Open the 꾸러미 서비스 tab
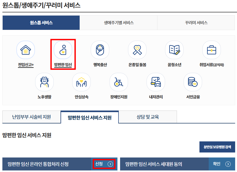Image resolution: width=237 pixels, height=172 pixels. tap(196, 23)
